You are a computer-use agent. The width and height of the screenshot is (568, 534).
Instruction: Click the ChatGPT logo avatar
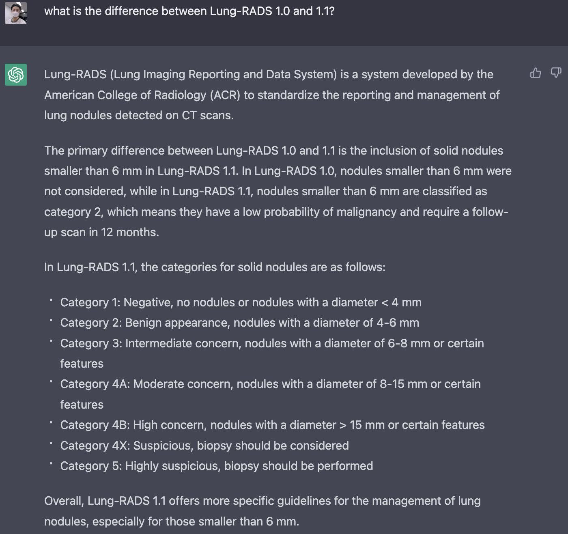click(x=16, y=75)
